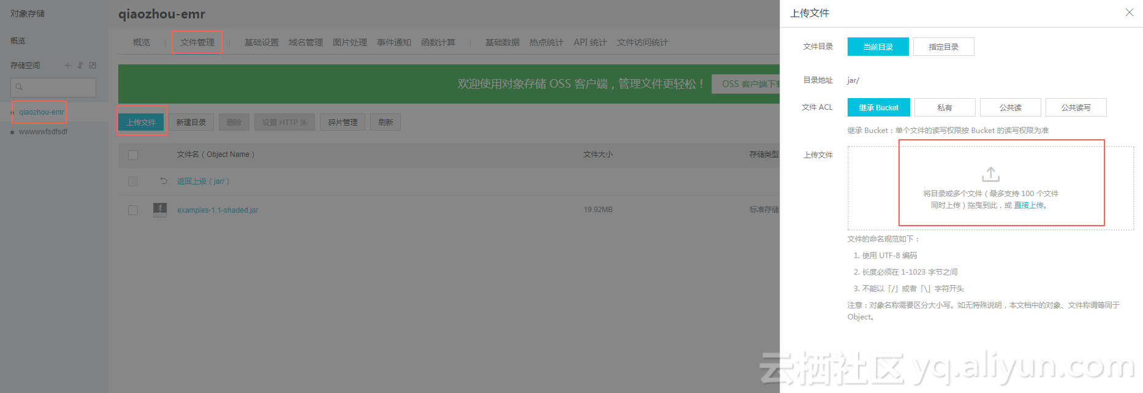Click the jar/ directory address text
1143x393 pixels.
pyautogui.click(x=853, y=80)
